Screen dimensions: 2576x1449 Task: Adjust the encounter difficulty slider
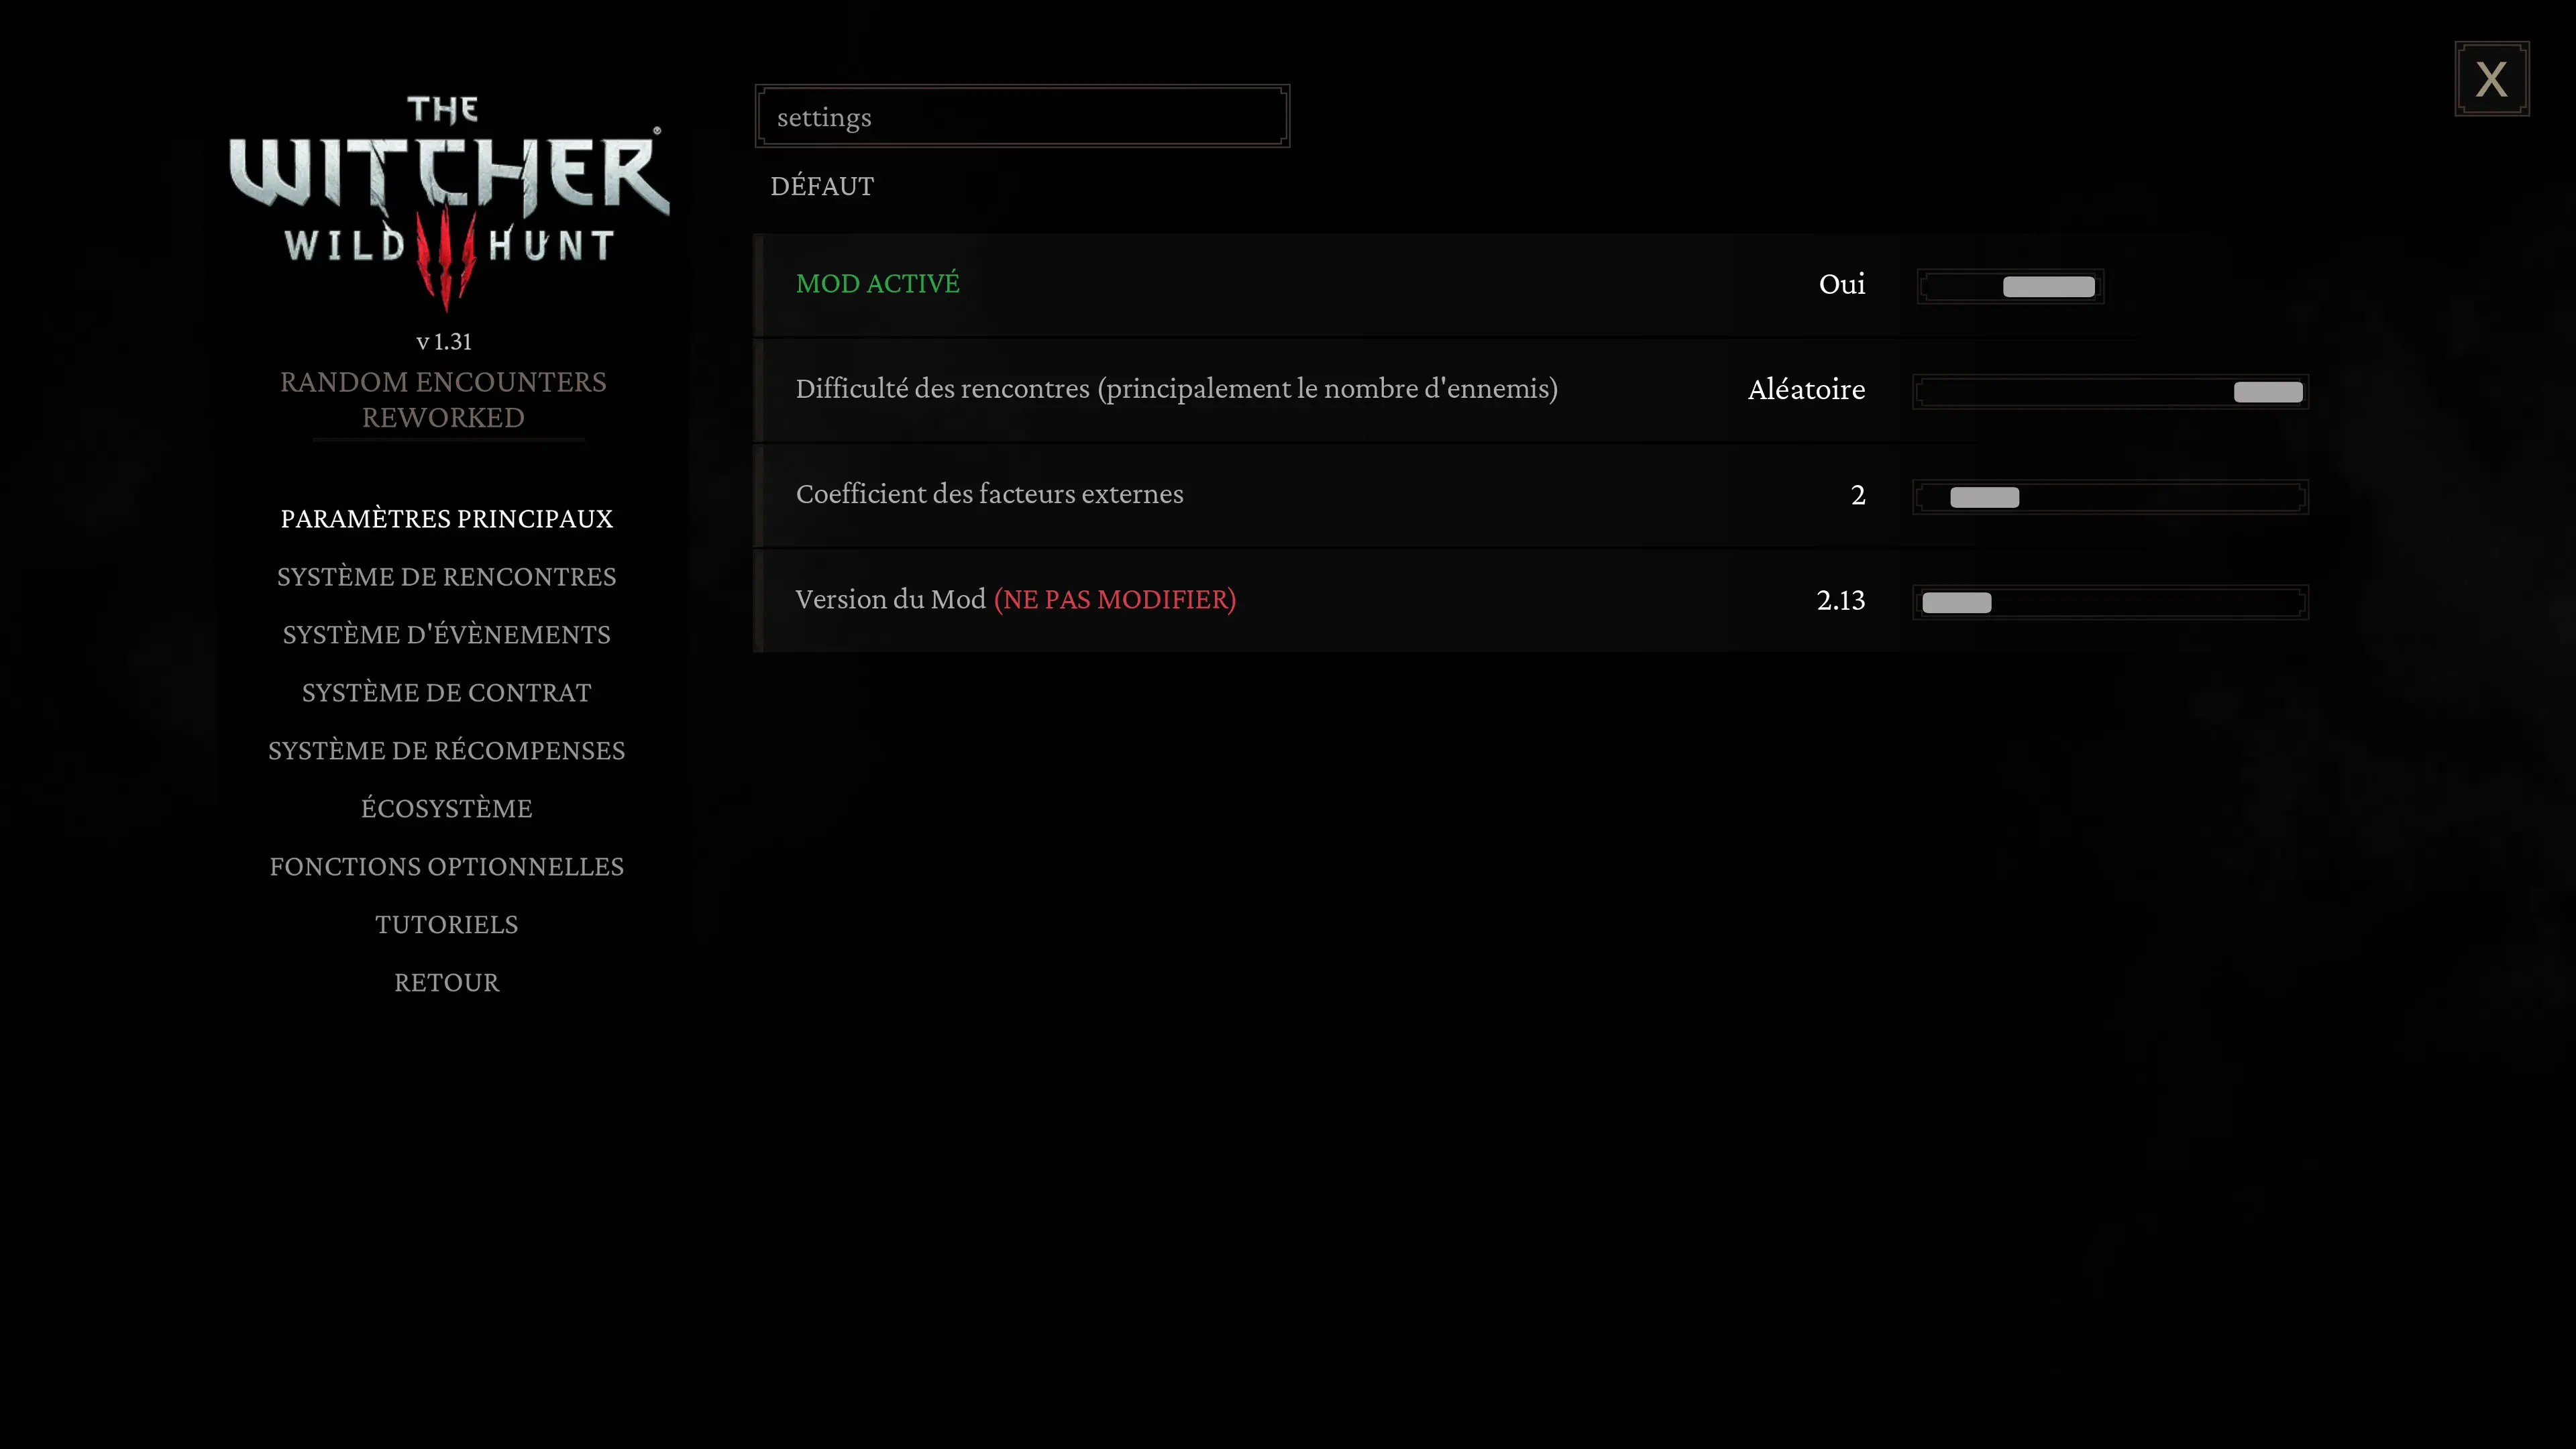coord(2110,392)
